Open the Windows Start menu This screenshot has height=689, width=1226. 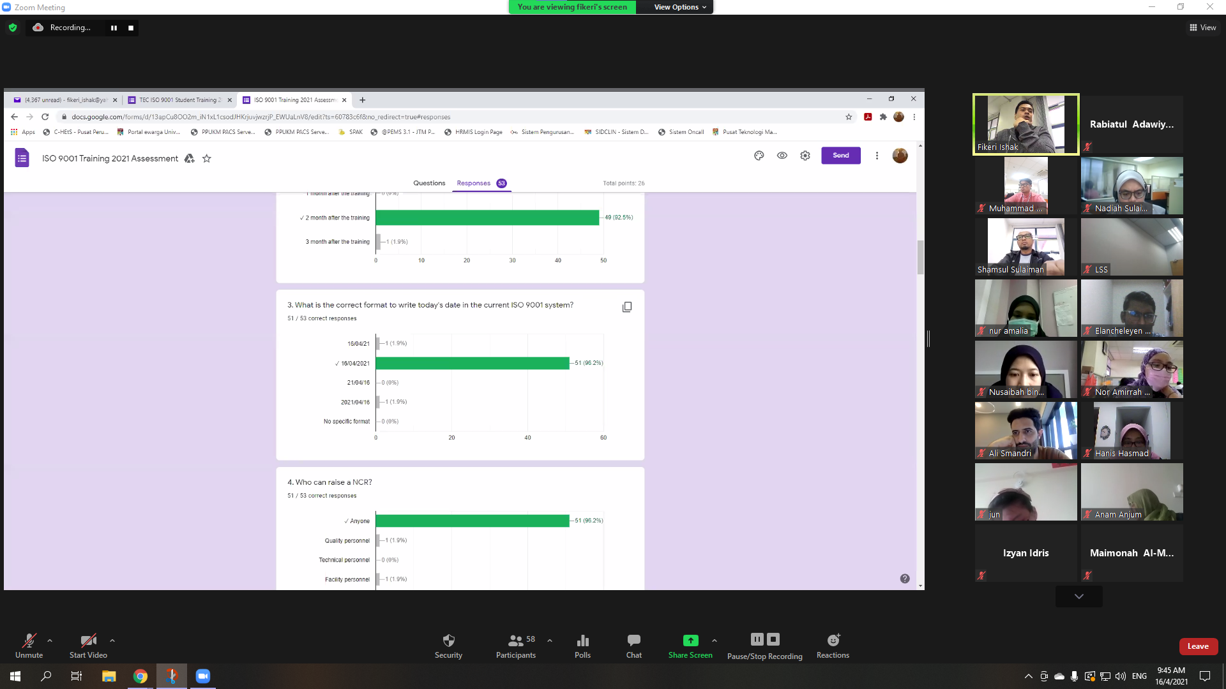point(15,676)
